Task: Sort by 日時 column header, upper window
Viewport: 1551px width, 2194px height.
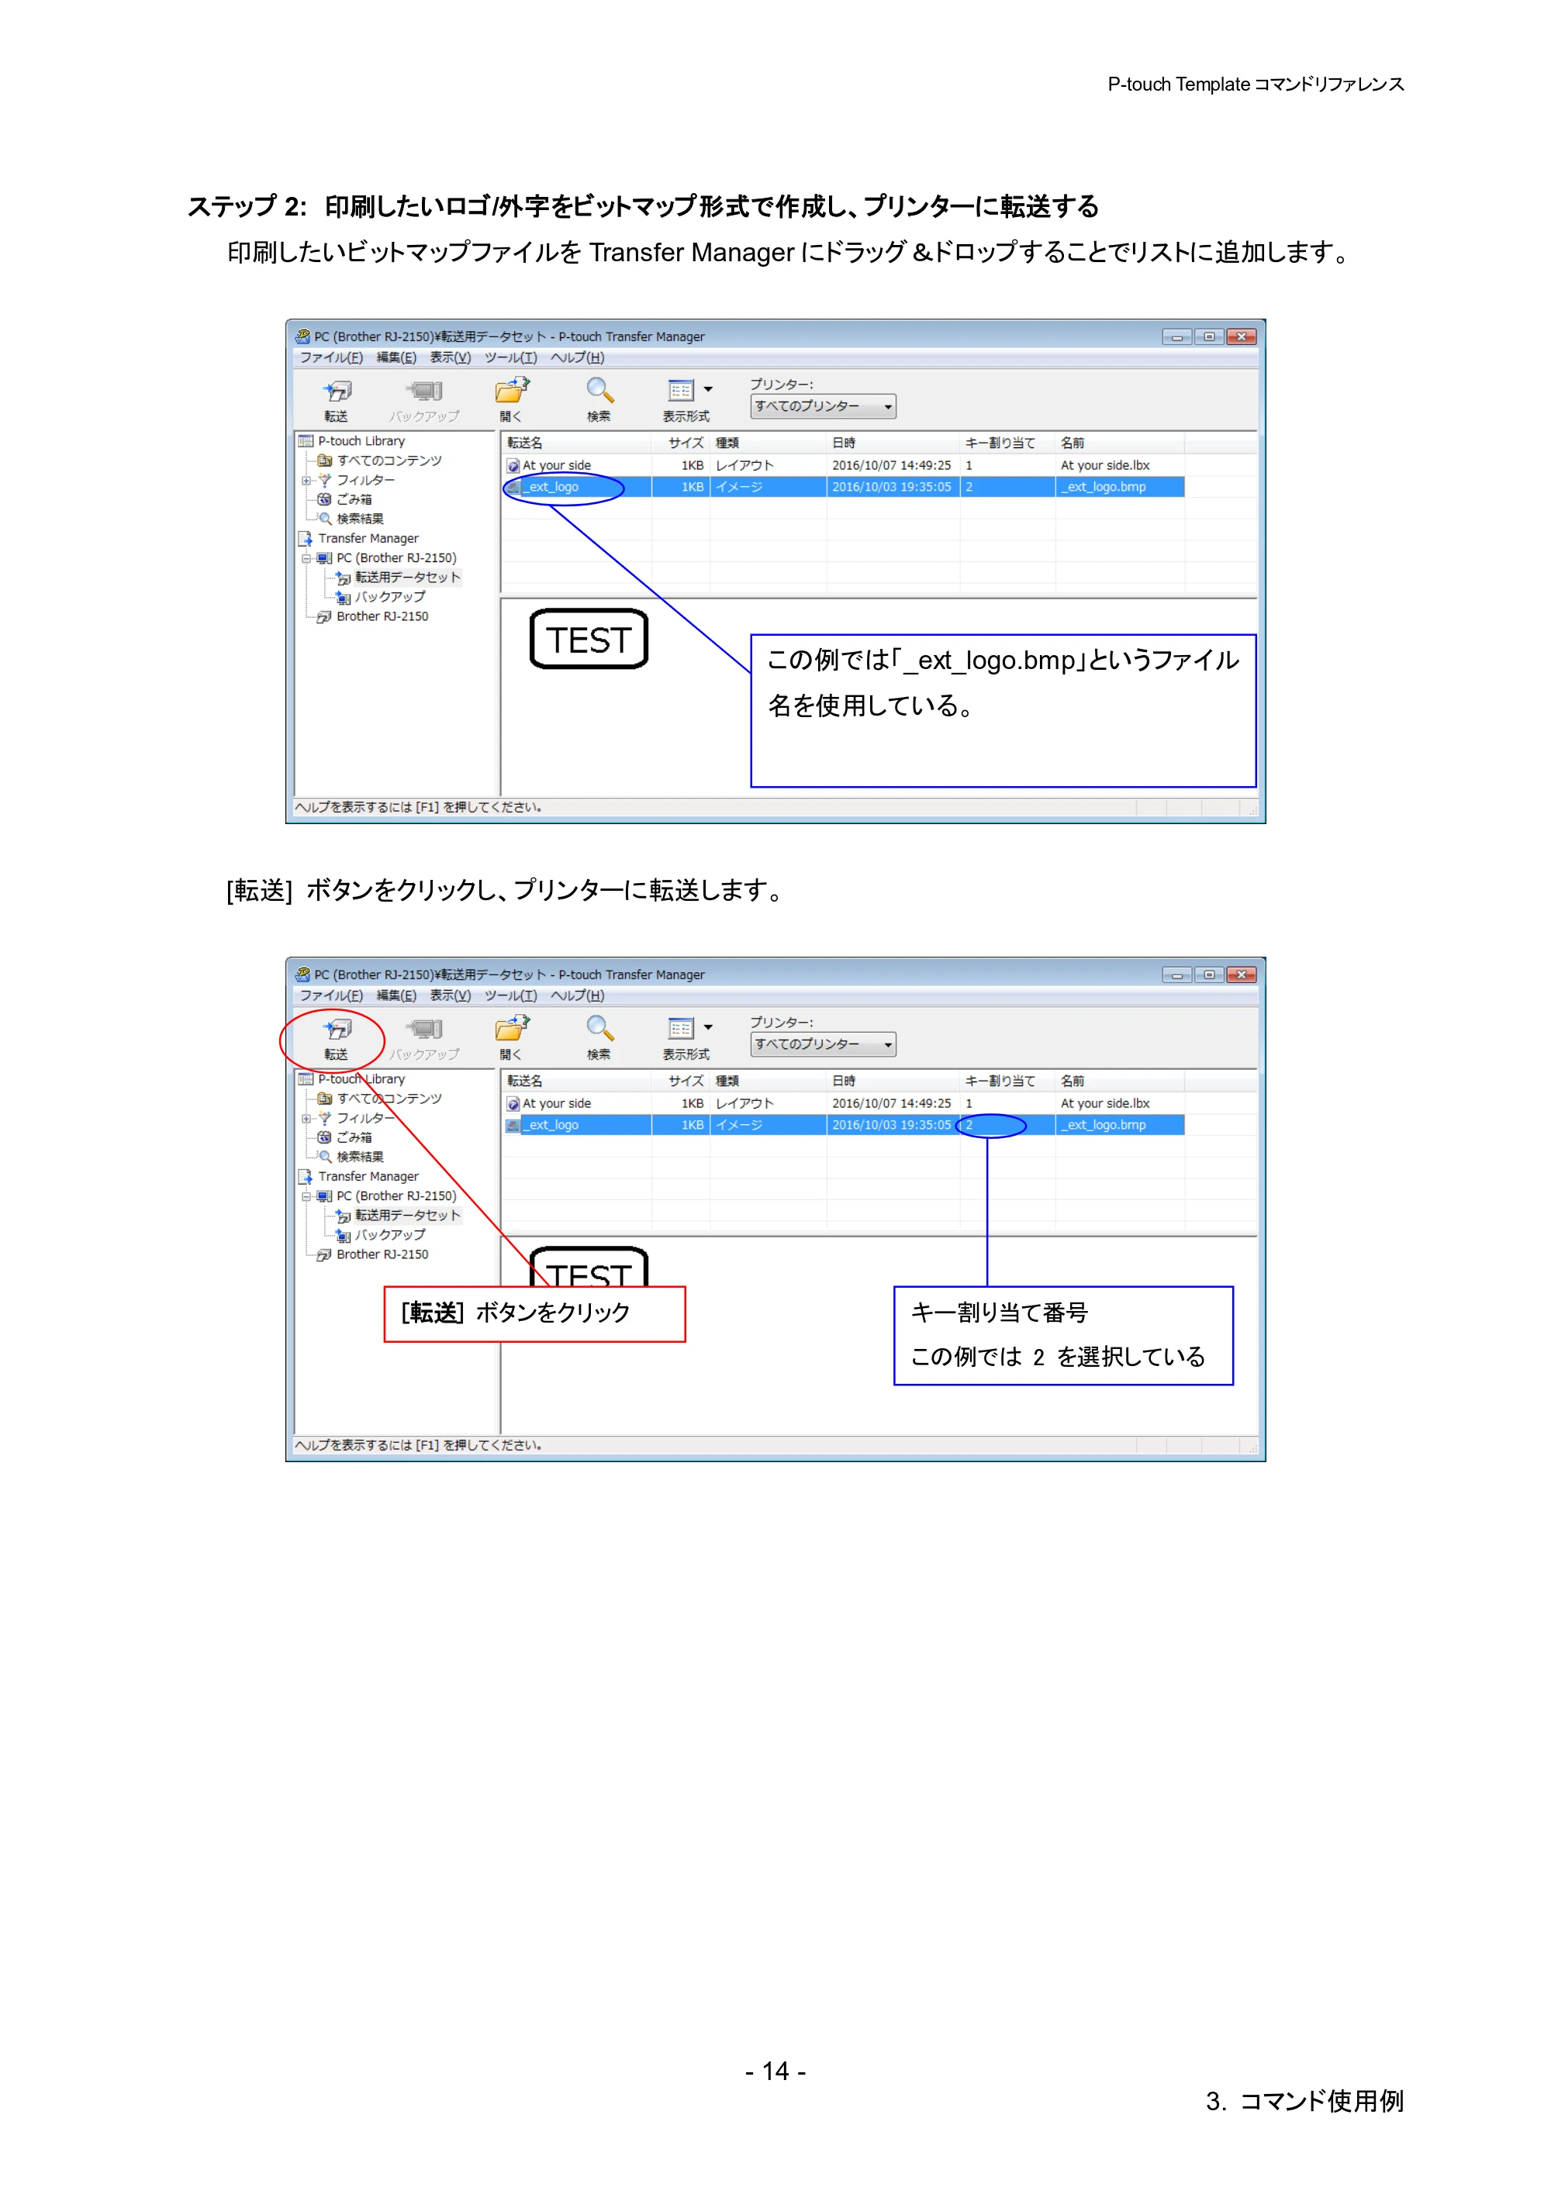Action: [x=893, y=443]
